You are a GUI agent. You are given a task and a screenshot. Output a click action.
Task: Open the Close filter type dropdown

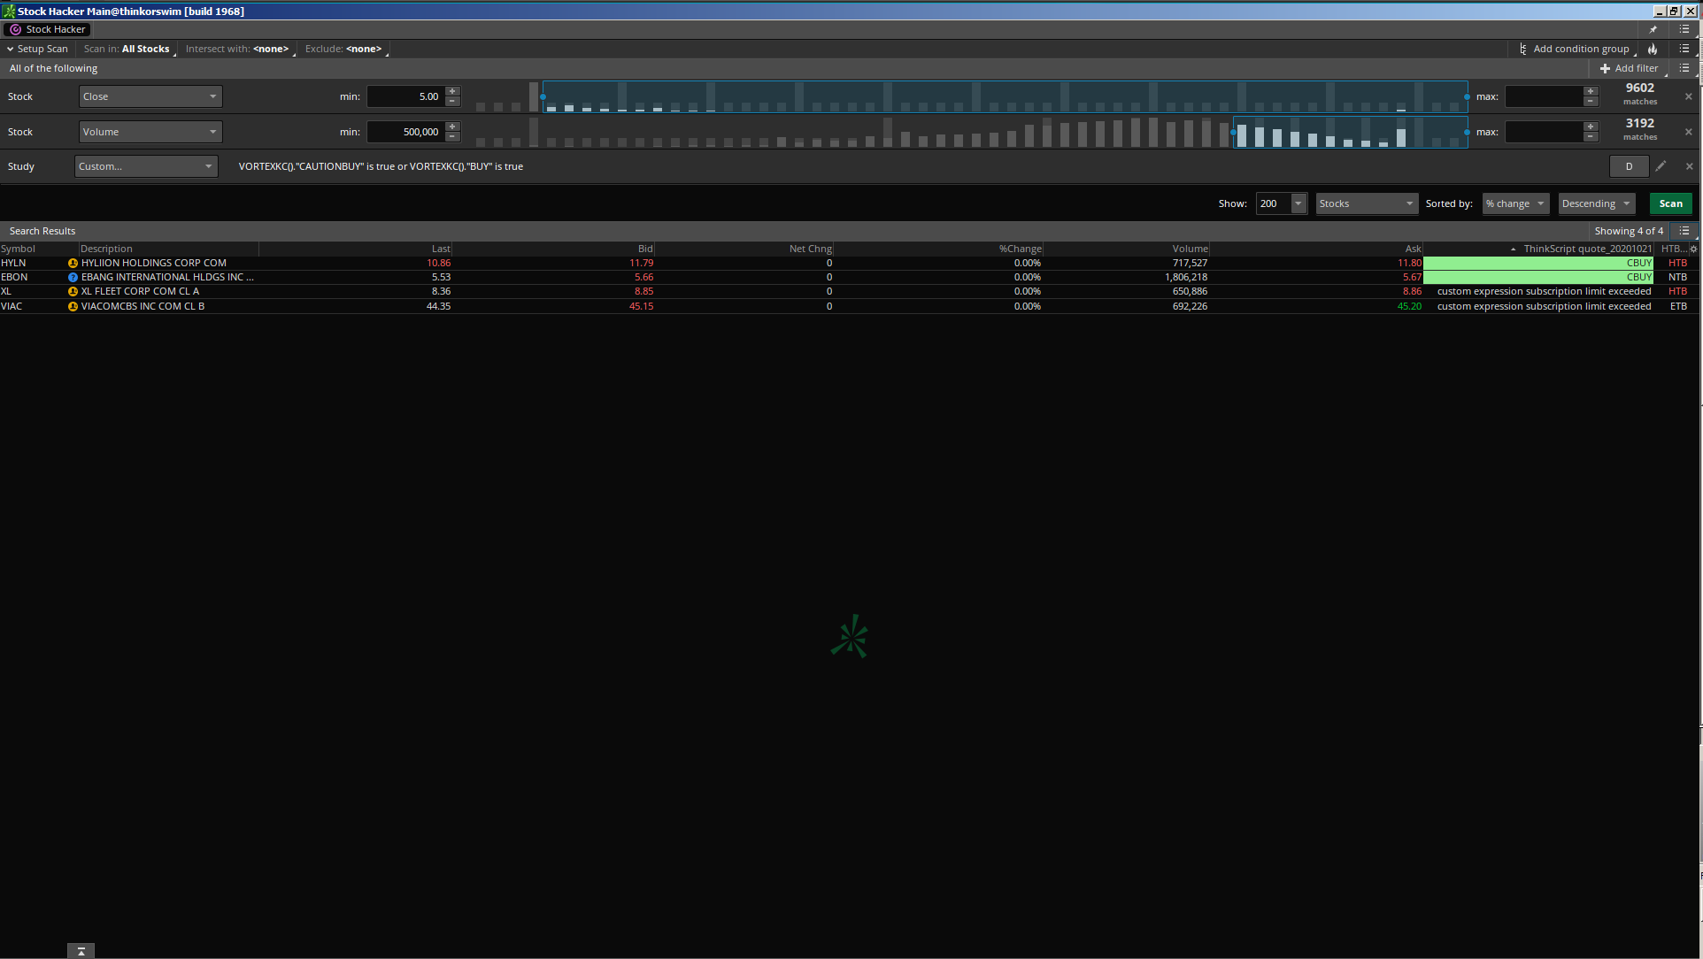tap(150, 96)
